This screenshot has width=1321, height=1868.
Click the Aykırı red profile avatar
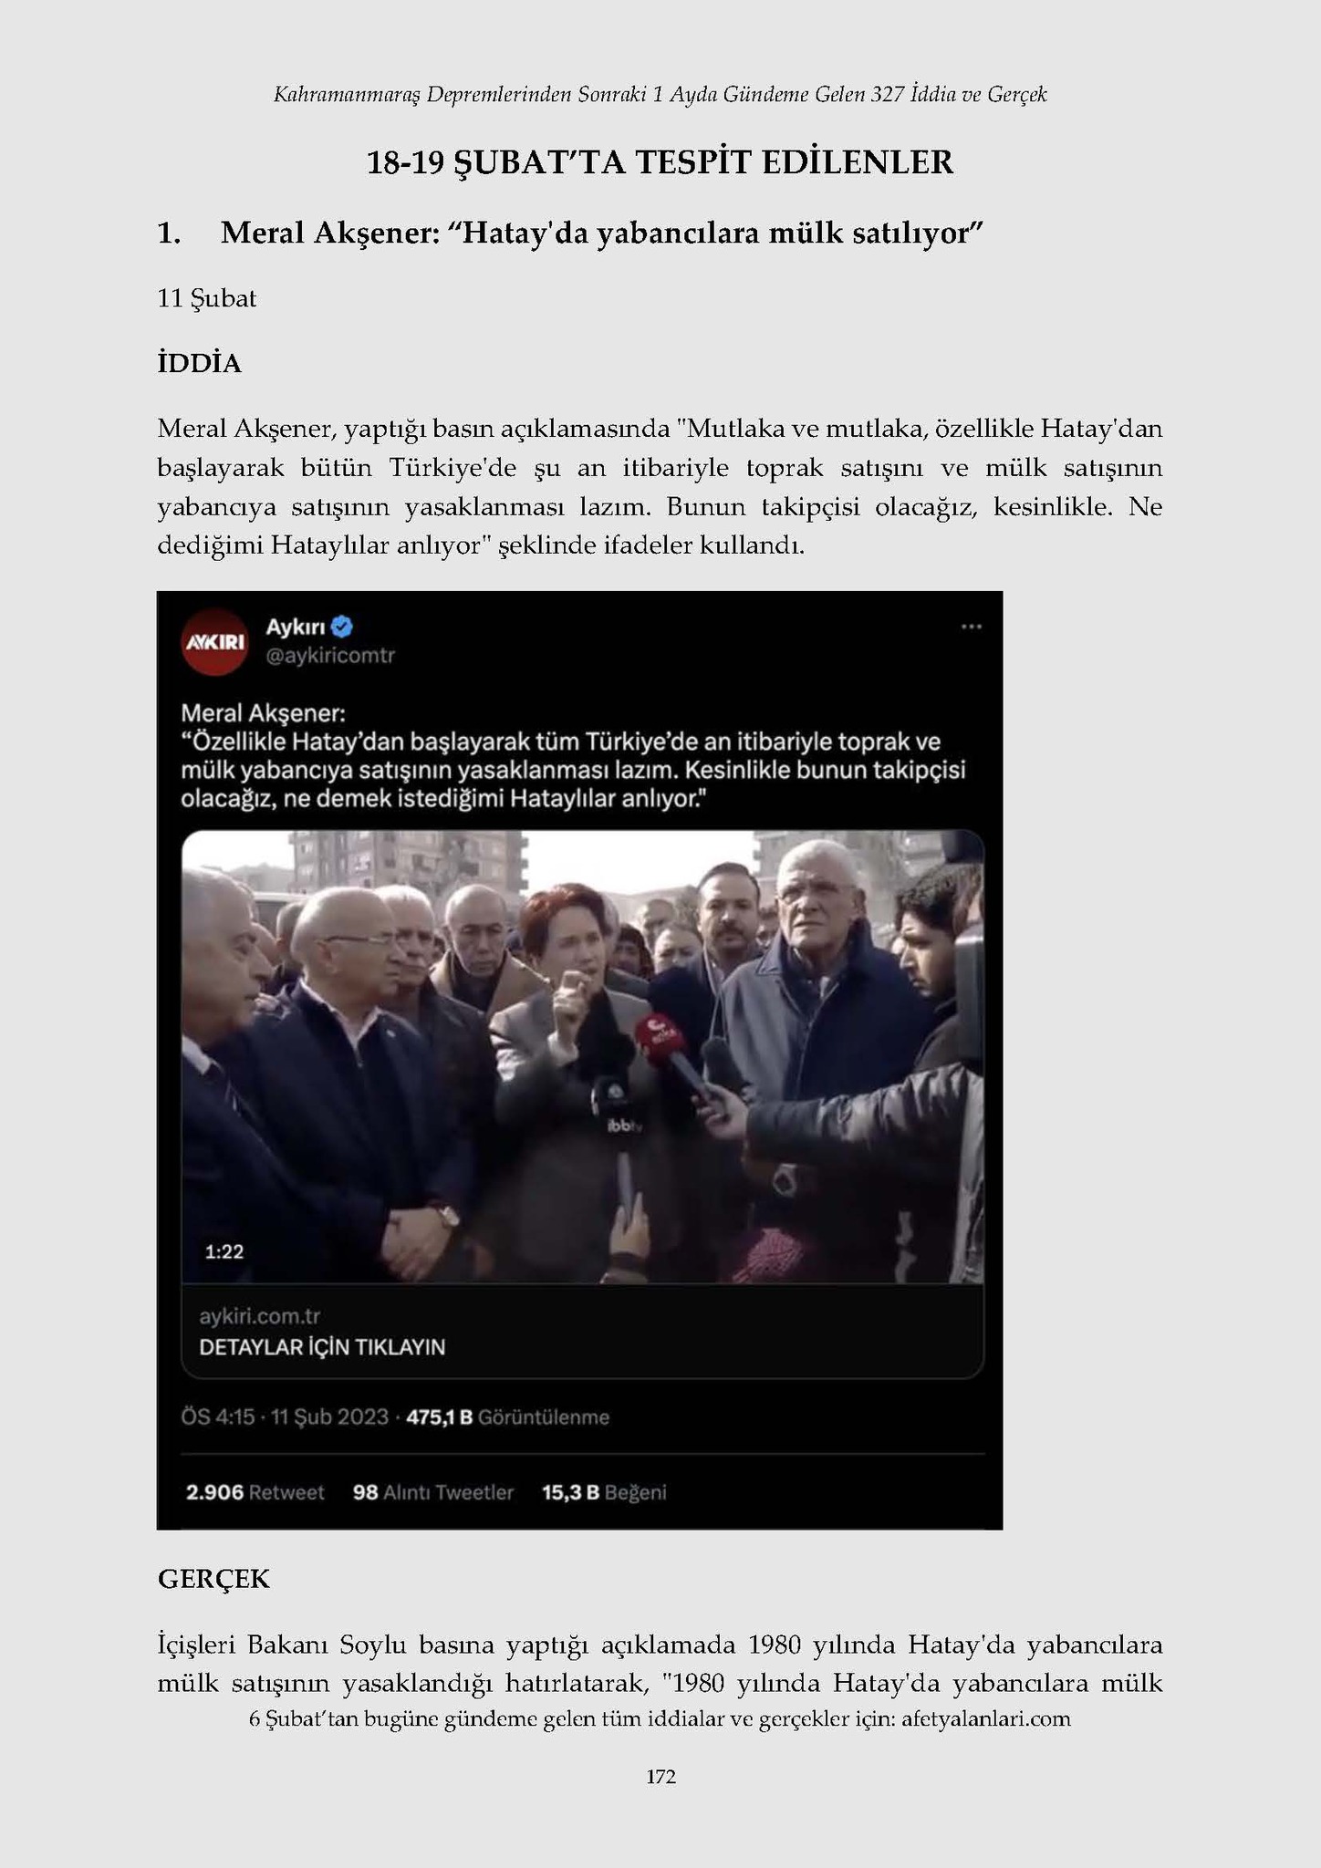click(x=215, y=641)
